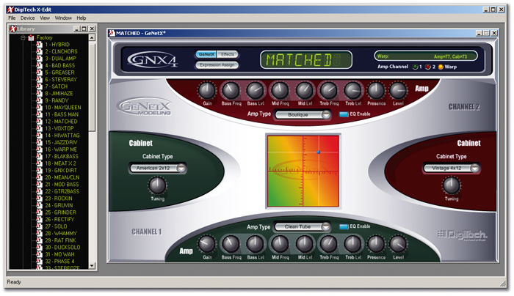
Task: Click the Channel 2 Treb Lvl knob
Action: click(352, 91)
